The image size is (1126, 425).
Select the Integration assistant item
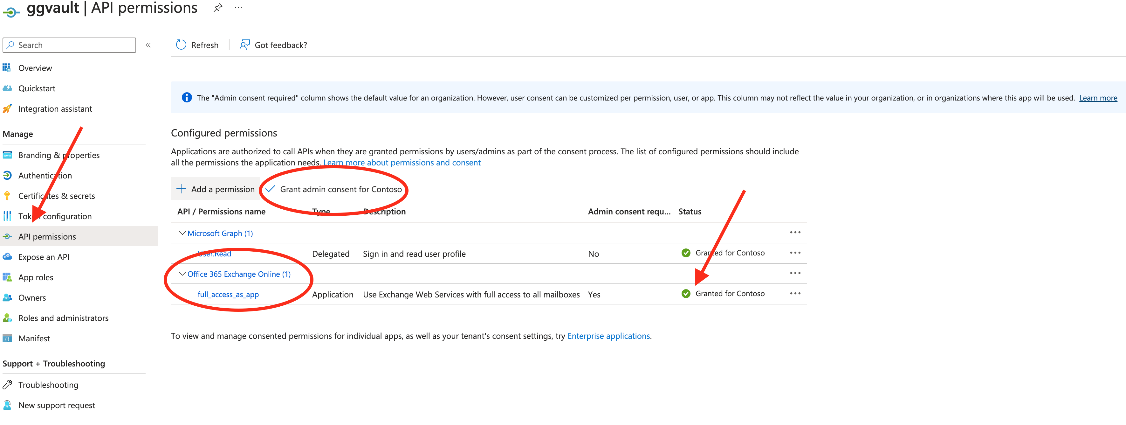click(55, 108)
